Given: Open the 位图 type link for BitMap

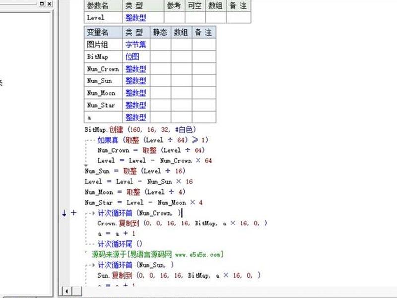Looking at the screenshot, I should (132, 57).
